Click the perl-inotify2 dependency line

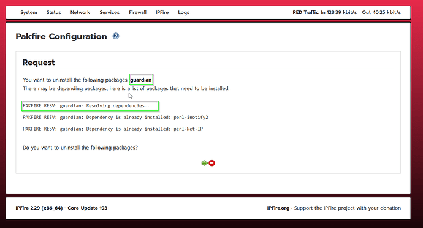115,118
